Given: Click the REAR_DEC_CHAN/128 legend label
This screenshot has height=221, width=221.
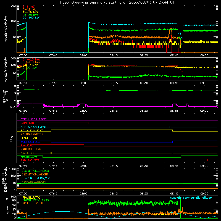Looking at the screenshot, I should (36, 178).
